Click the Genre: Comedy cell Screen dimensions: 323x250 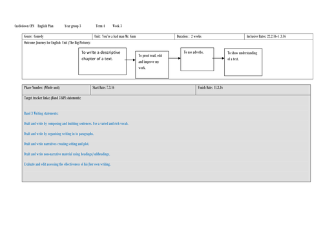click(x=57, y=36)
